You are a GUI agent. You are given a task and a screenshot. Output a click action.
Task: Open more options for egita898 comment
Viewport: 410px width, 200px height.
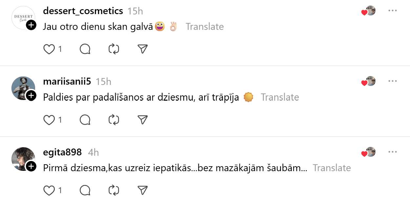click(x=392, y=152)
